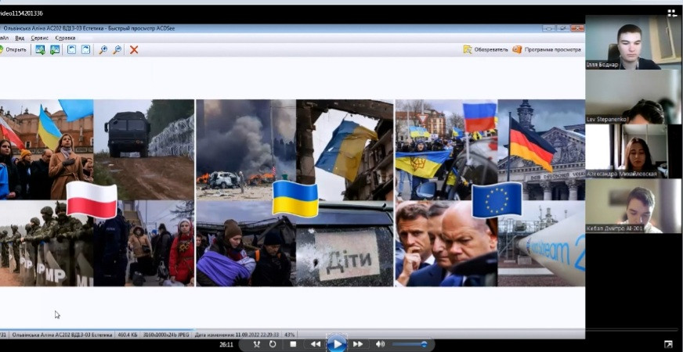Open Обозреватель browser mode
The width and height of the screenshot is (683, 352).
[x=486, y=49]
